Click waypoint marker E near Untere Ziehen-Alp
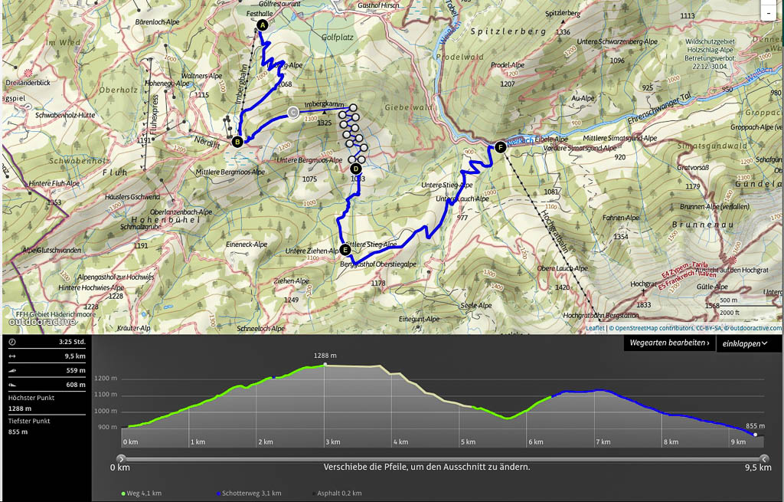The width and height of the screenshot is (784, 502). [345, 249]
